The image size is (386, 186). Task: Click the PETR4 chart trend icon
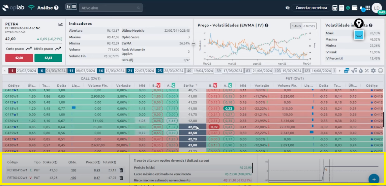[61, 24]
